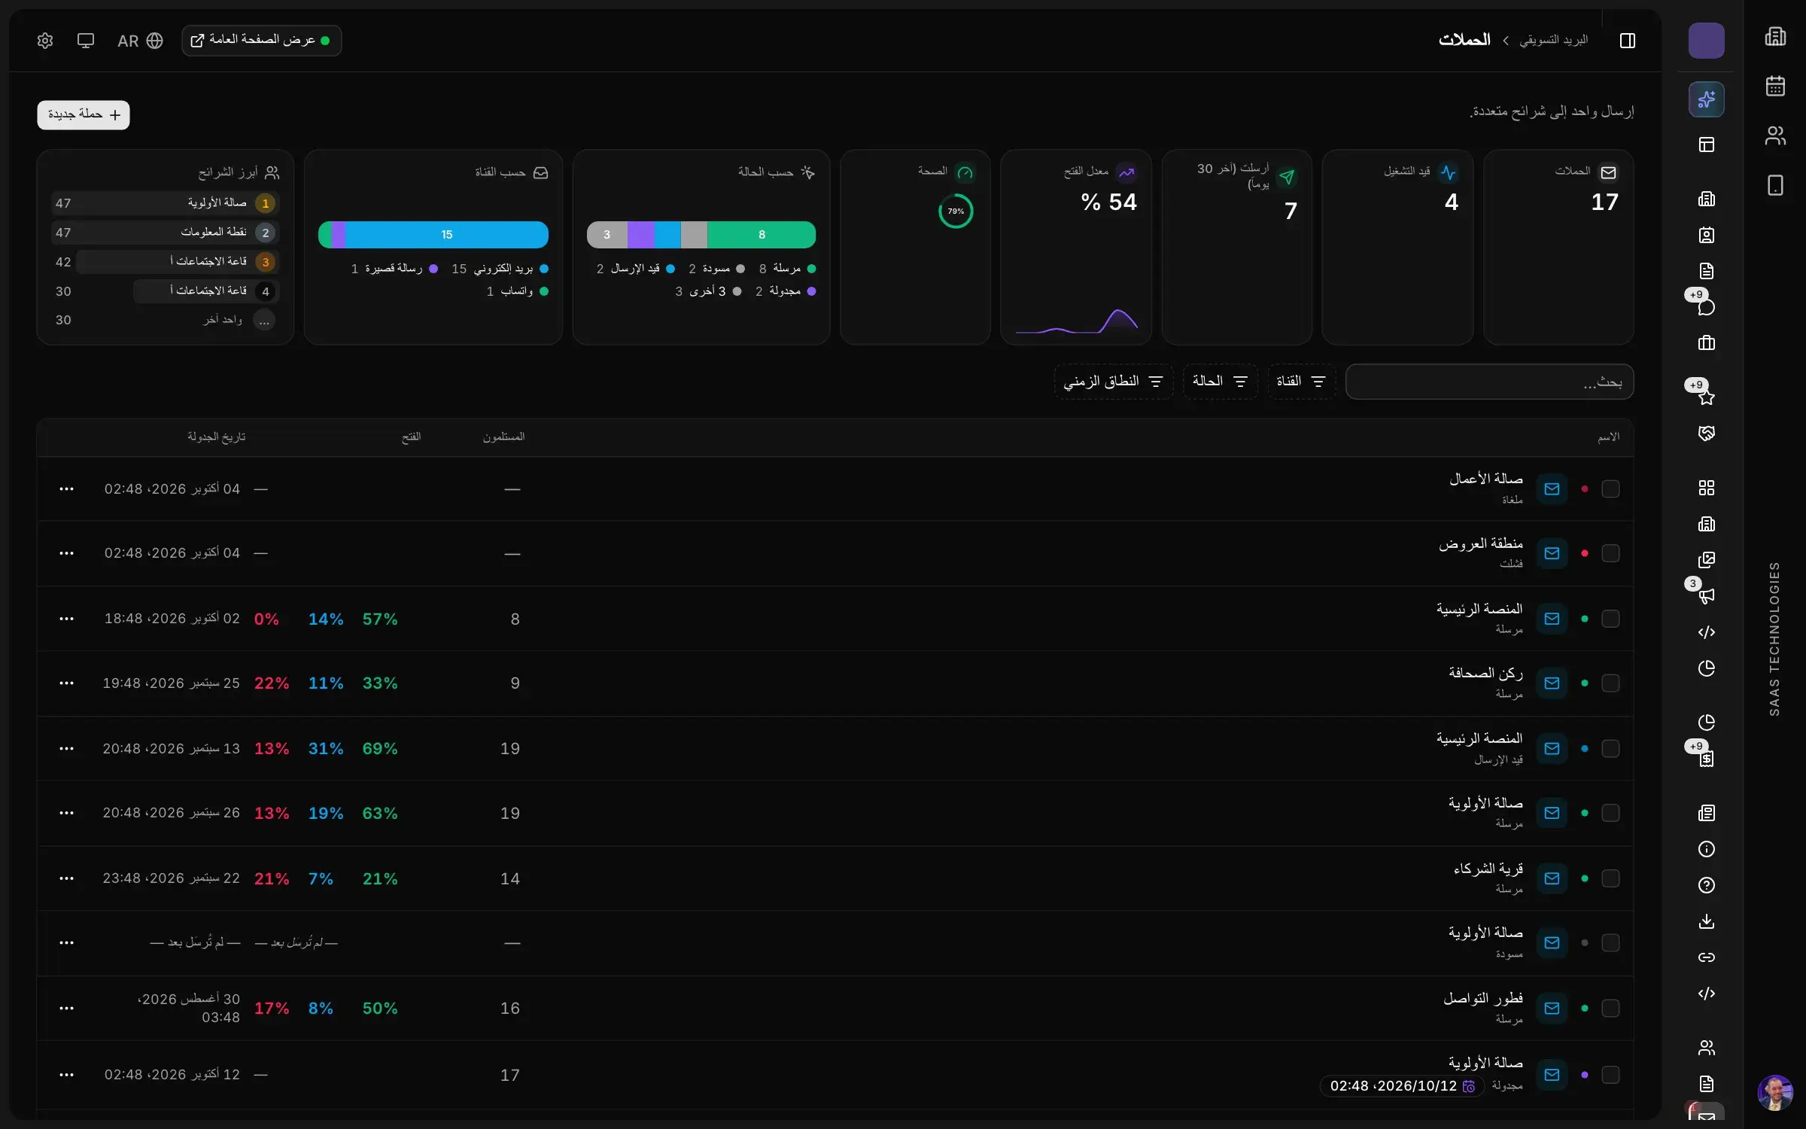
Task: Focus the بحث search input field
Action: (x=1489, y=382)
